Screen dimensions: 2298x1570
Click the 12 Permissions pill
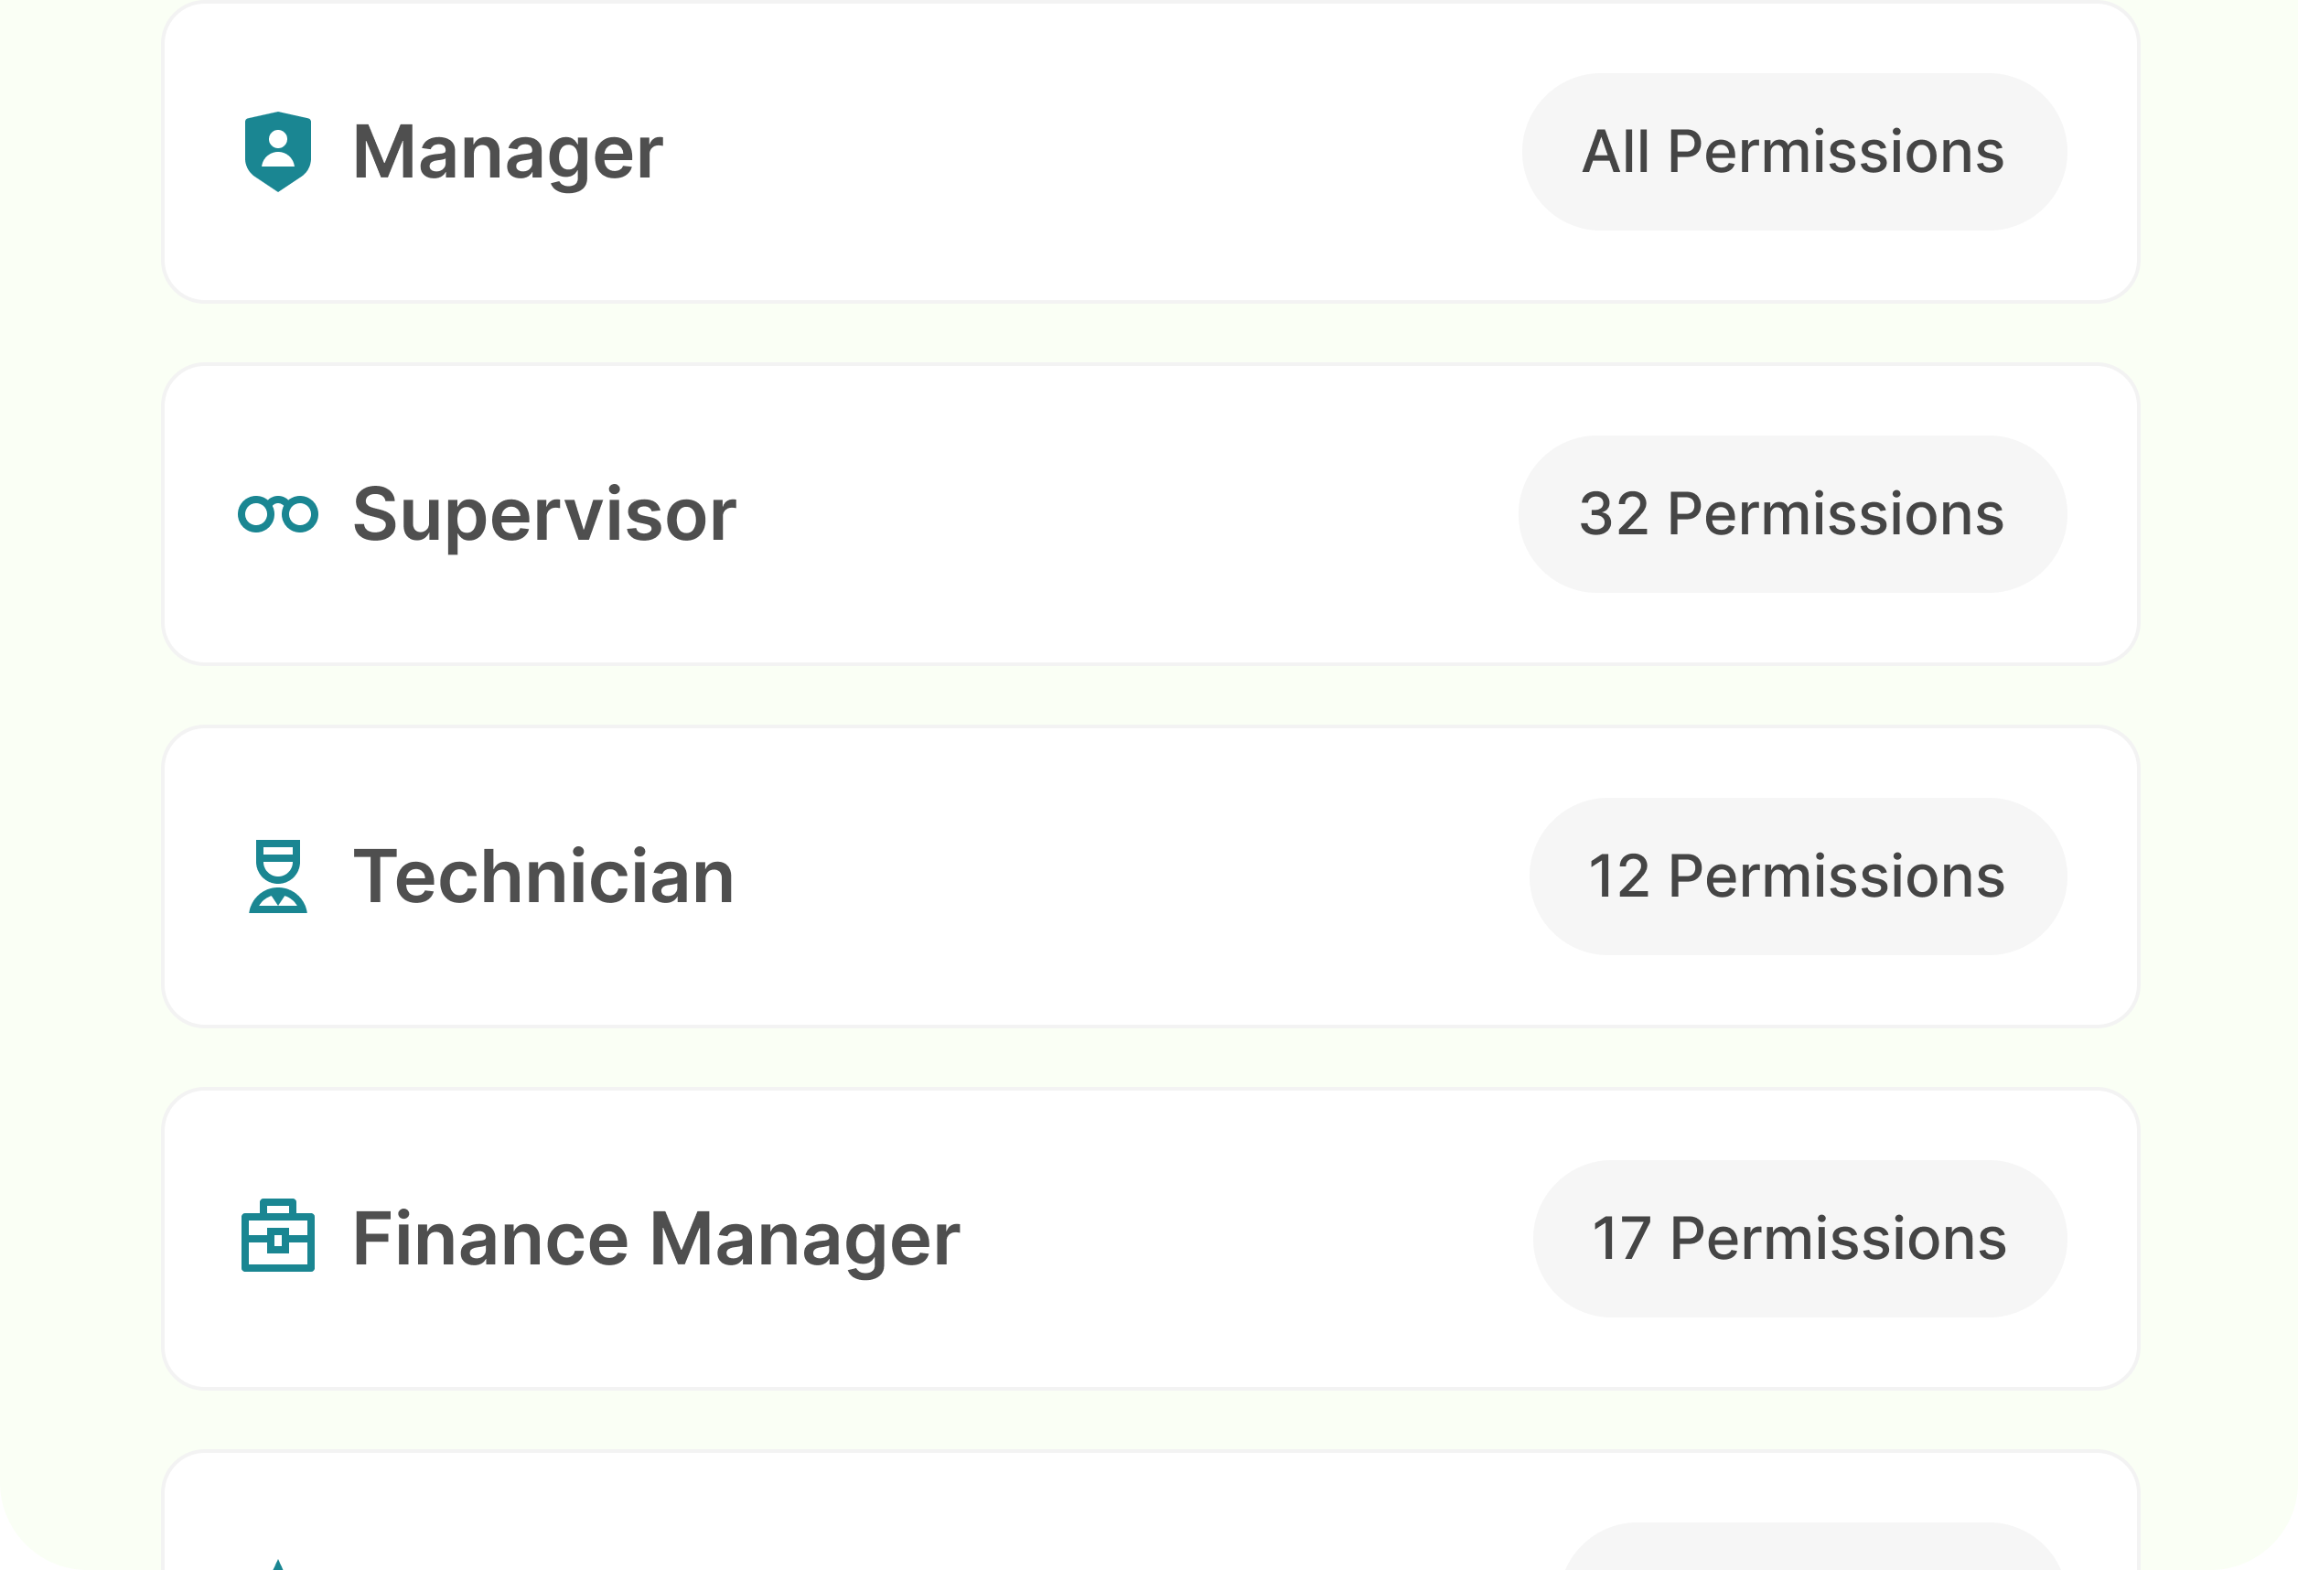[x=1797, y=876]
